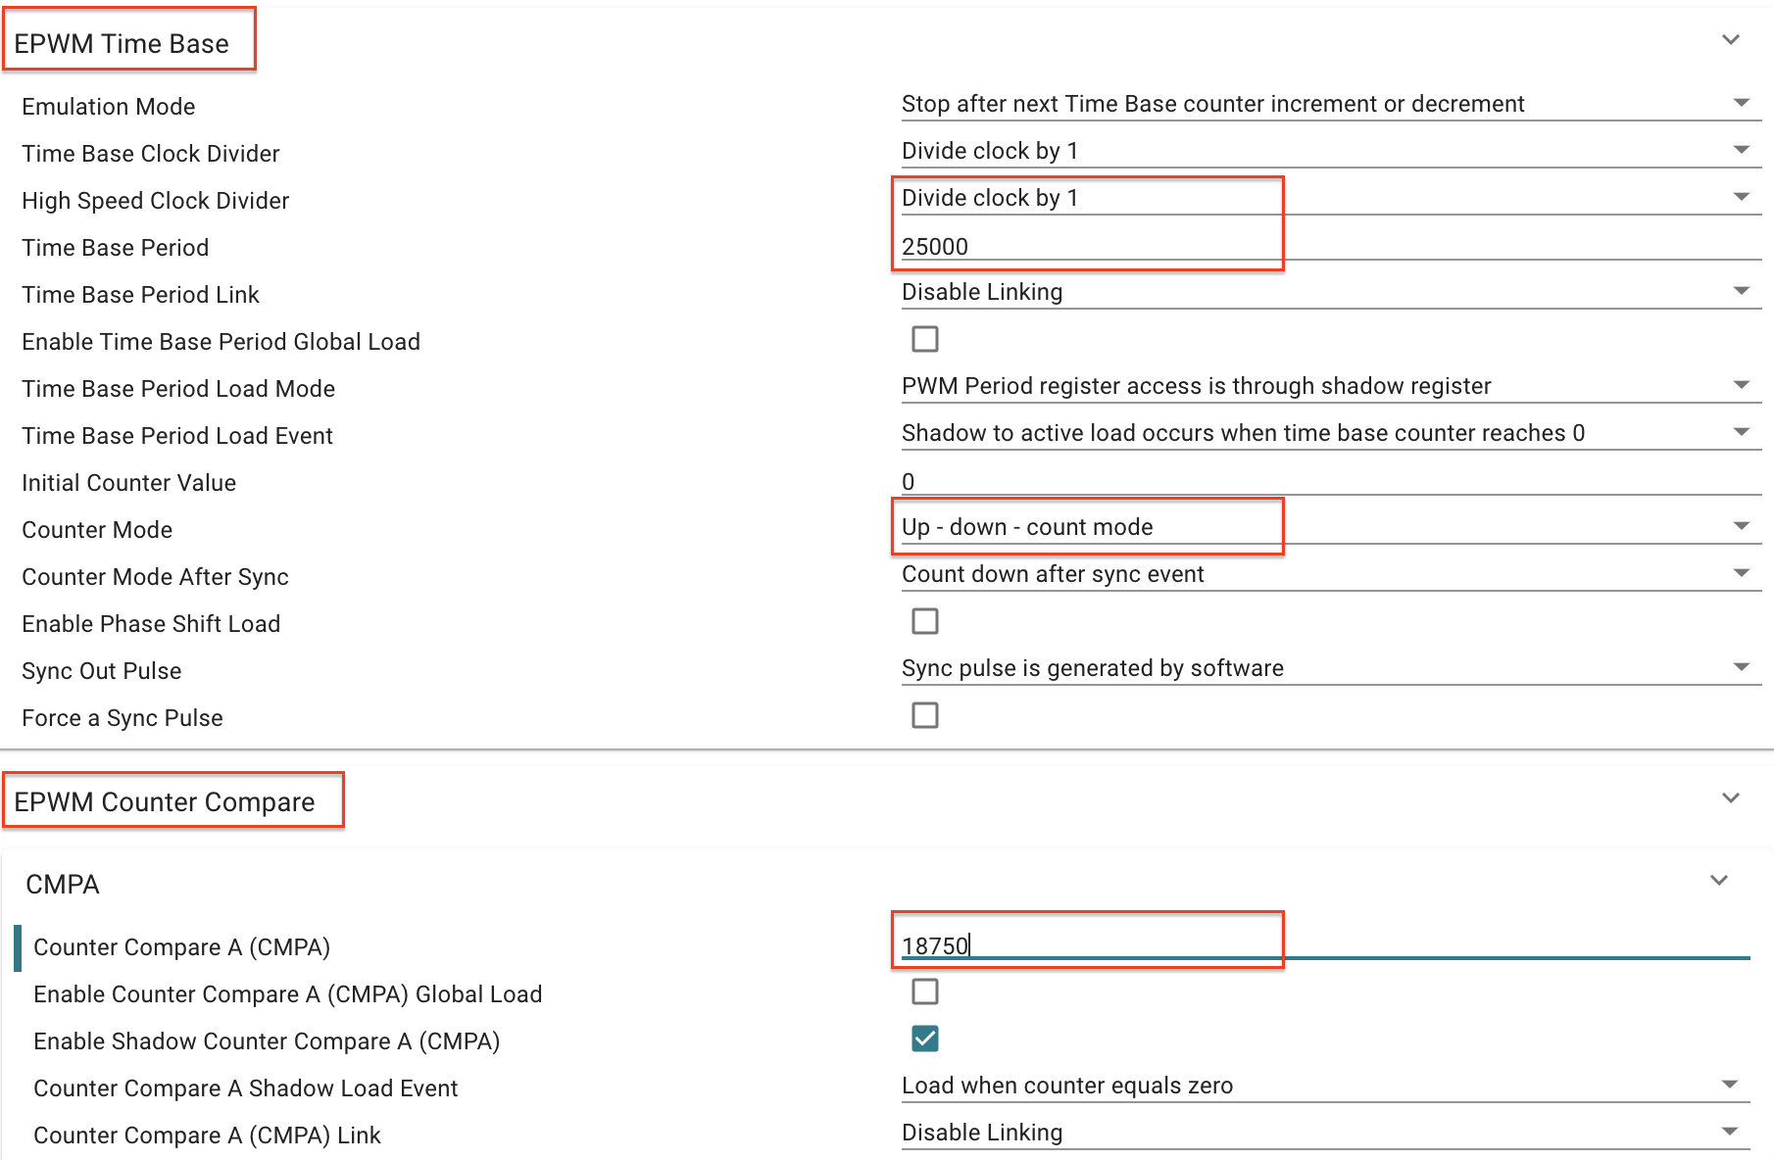Screen dimensions: 1774x1160
Task: Open the Emulation Mode dropdown
Action: (x=1329, y=104)
